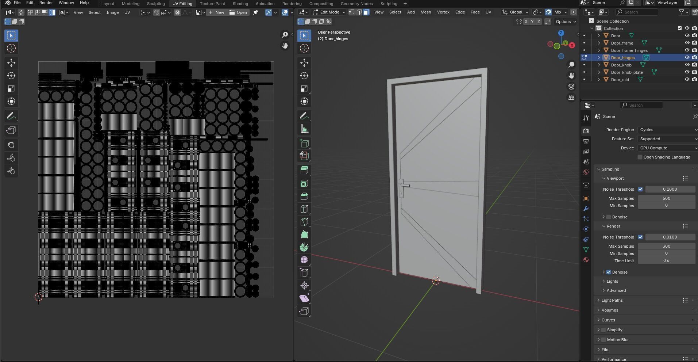
Task: Expand the Door_mid tree item
Action: (599, 80)
